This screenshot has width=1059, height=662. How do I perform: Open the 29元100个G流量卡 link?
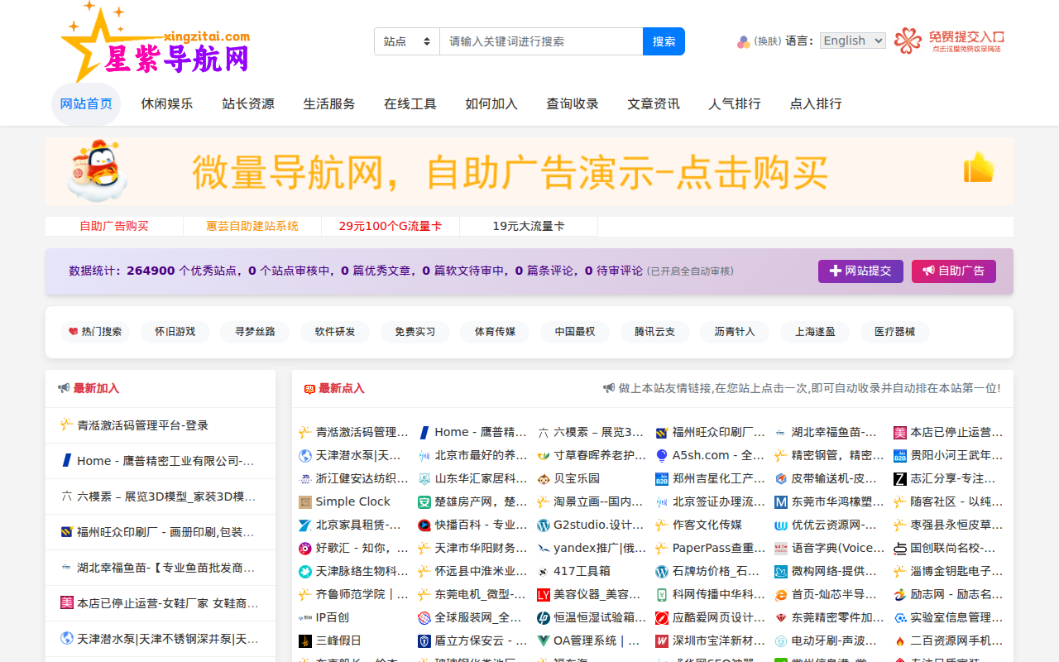point(391,225)
